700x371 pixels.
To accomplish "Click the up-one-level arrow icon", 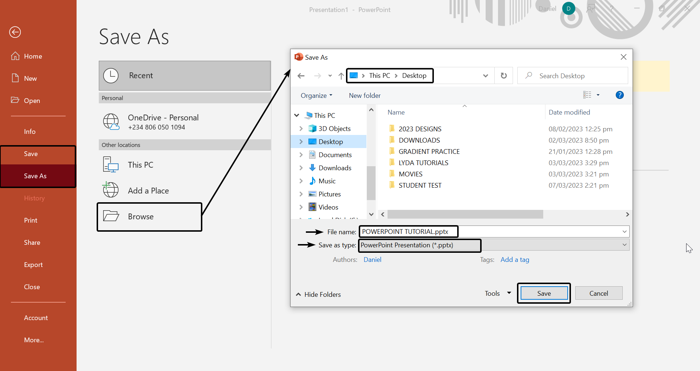I will tap(341, 76).
